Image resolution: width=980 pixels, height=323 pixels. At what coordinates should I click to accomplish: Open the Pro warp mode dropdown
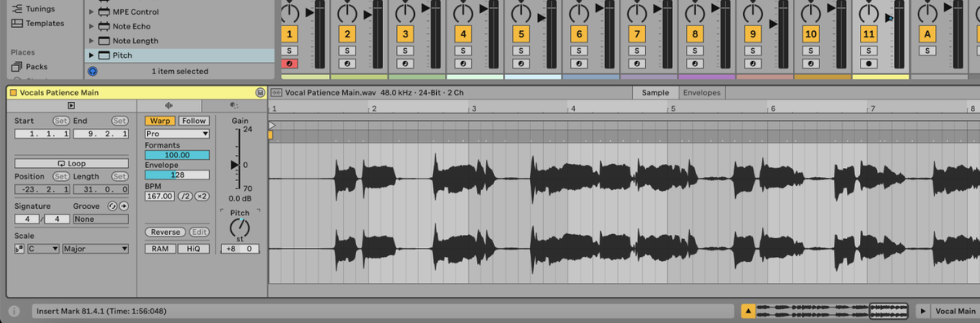[177, 133]
